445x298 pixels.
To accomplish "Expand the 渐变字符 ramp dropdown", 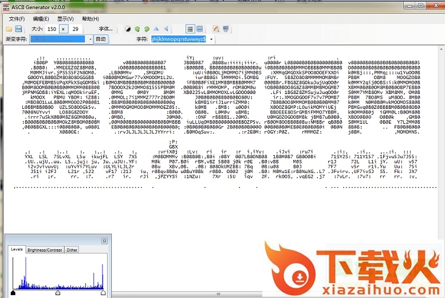I will click(90, 39).
